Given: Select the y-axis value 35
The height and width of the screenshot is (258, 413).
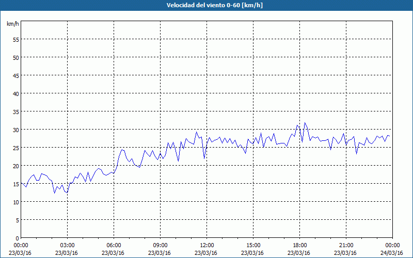Looking at the screenshot, I should tap(16, 111).
